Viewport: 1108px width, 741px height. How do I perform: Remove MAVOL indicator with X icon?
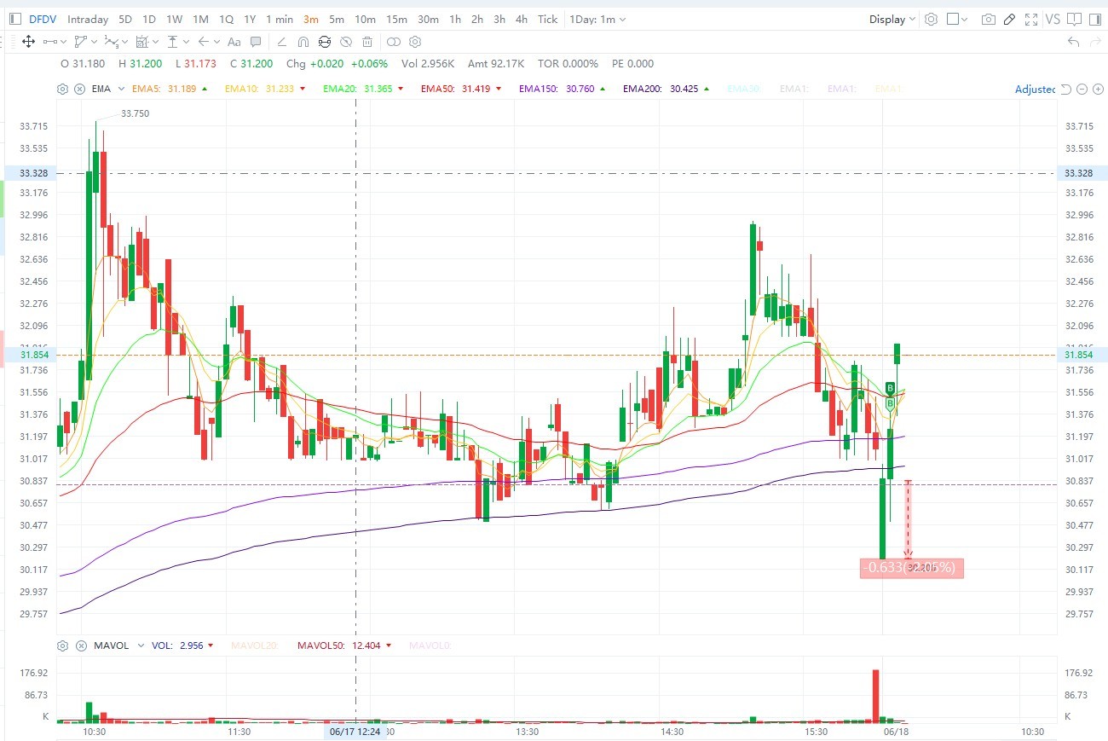80,645
